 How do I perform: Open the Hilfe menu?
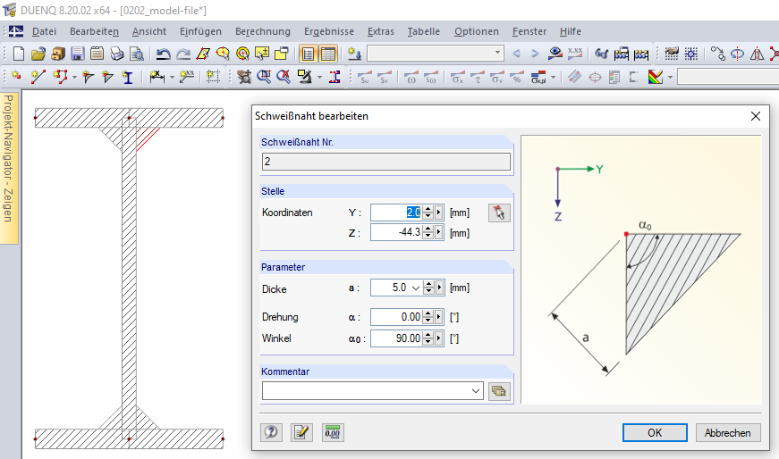(x=571, y=31)
